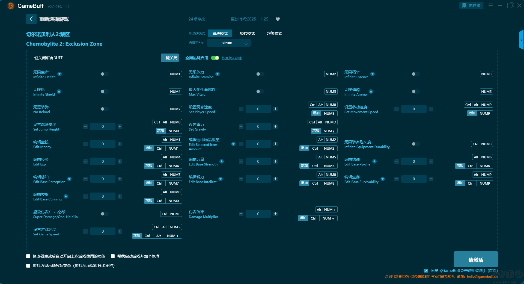The width and height of the screenshot is (524, 284).
Task: Click the back arrow to reselect game
Action: 31,19
